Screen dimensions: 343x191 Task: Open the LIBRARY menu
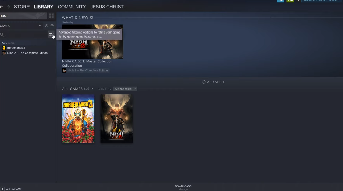[44, 7]
